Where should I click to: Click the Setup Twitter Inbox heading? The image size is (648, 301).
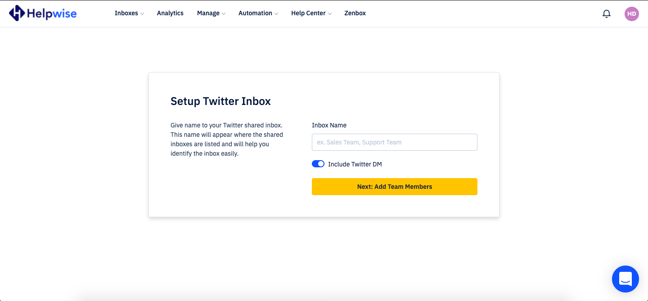pyautogui.click(x=220, y=101)
